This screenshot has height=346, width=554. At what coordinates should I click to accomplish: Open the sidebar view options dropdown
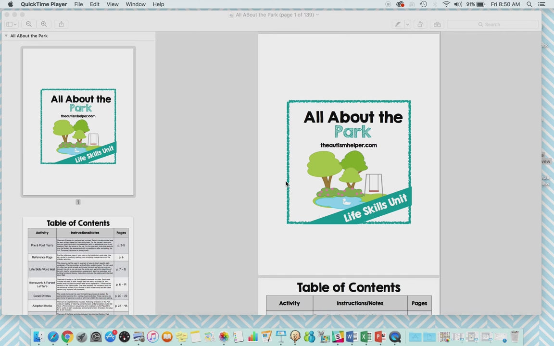(x=11, y=24)
